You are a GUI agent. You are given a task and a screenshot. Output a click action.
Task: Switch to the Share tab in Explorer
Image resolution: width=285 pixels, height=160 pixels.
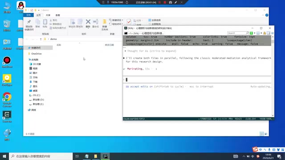(x=48, y=15)
